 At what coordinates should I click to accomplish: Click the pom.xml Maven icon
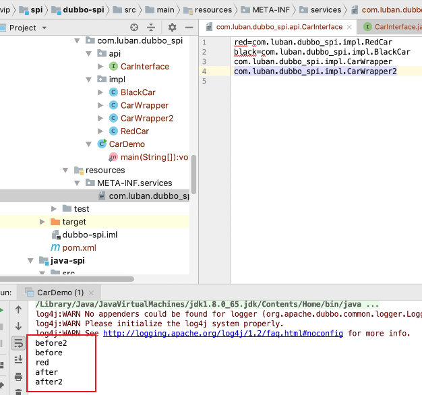pyautogui.click(x=55, y=247)
